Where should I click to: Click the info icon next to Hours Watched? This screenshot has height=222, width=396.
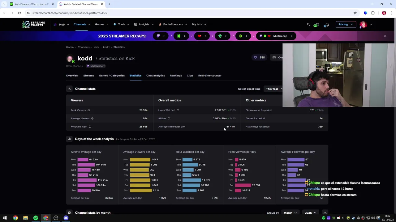(178, 110)
